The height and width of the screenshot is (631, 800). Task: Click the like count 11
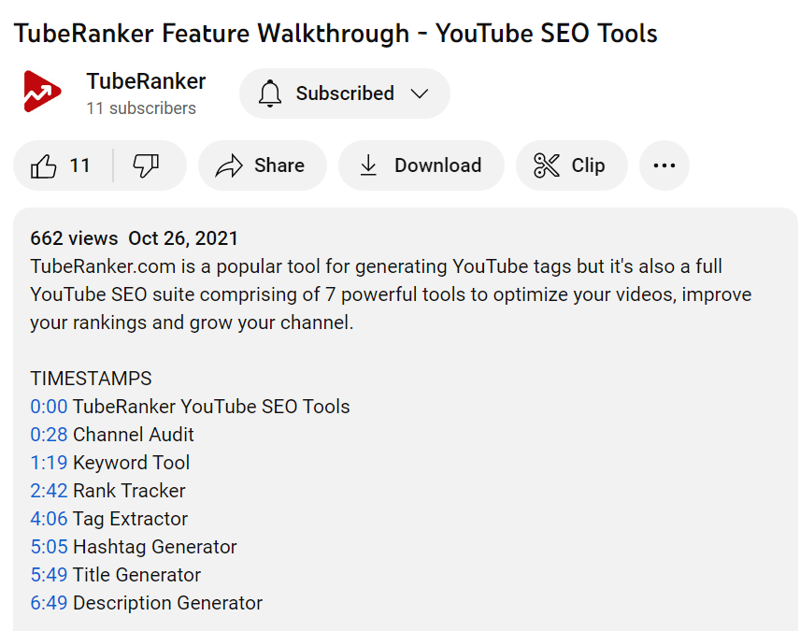click(x=79, y=165)
